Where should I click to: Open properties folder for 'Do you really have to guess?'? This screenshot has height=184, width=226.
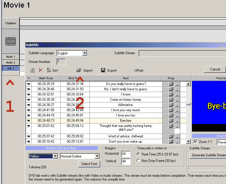click(171, 84)
